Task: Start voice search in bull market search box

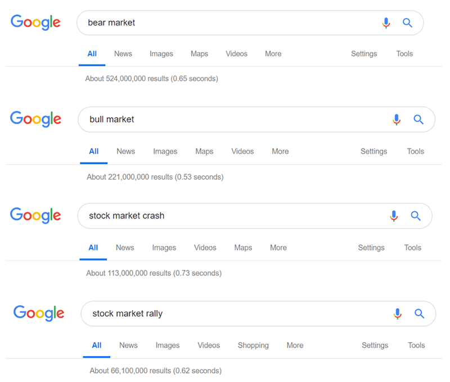Action: pos(397,120)
